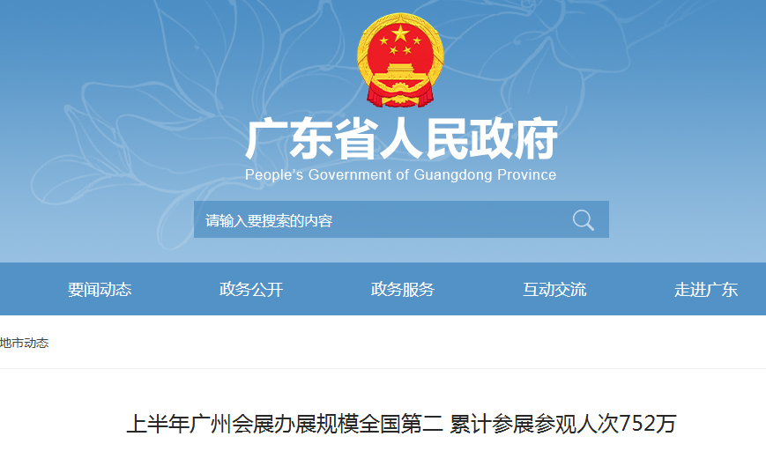Open the 政务公开 navigation menu

[251, 289]
